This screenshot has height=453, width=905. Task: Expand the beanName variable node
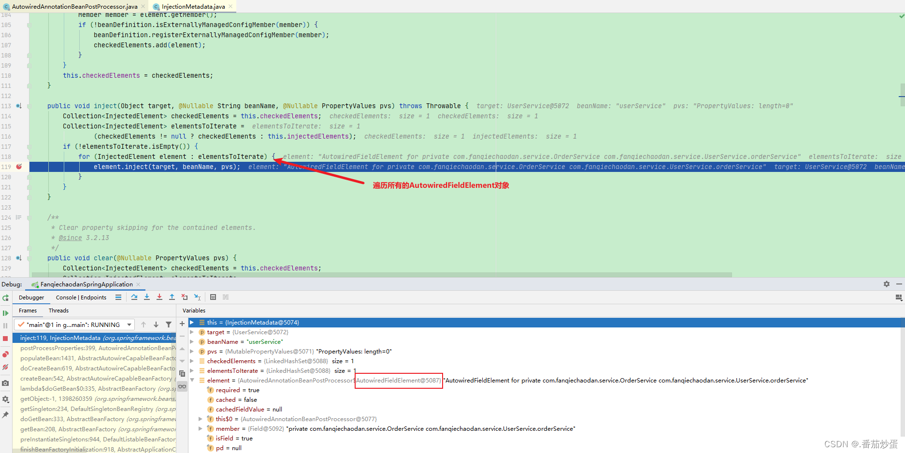tap(192, 342)
